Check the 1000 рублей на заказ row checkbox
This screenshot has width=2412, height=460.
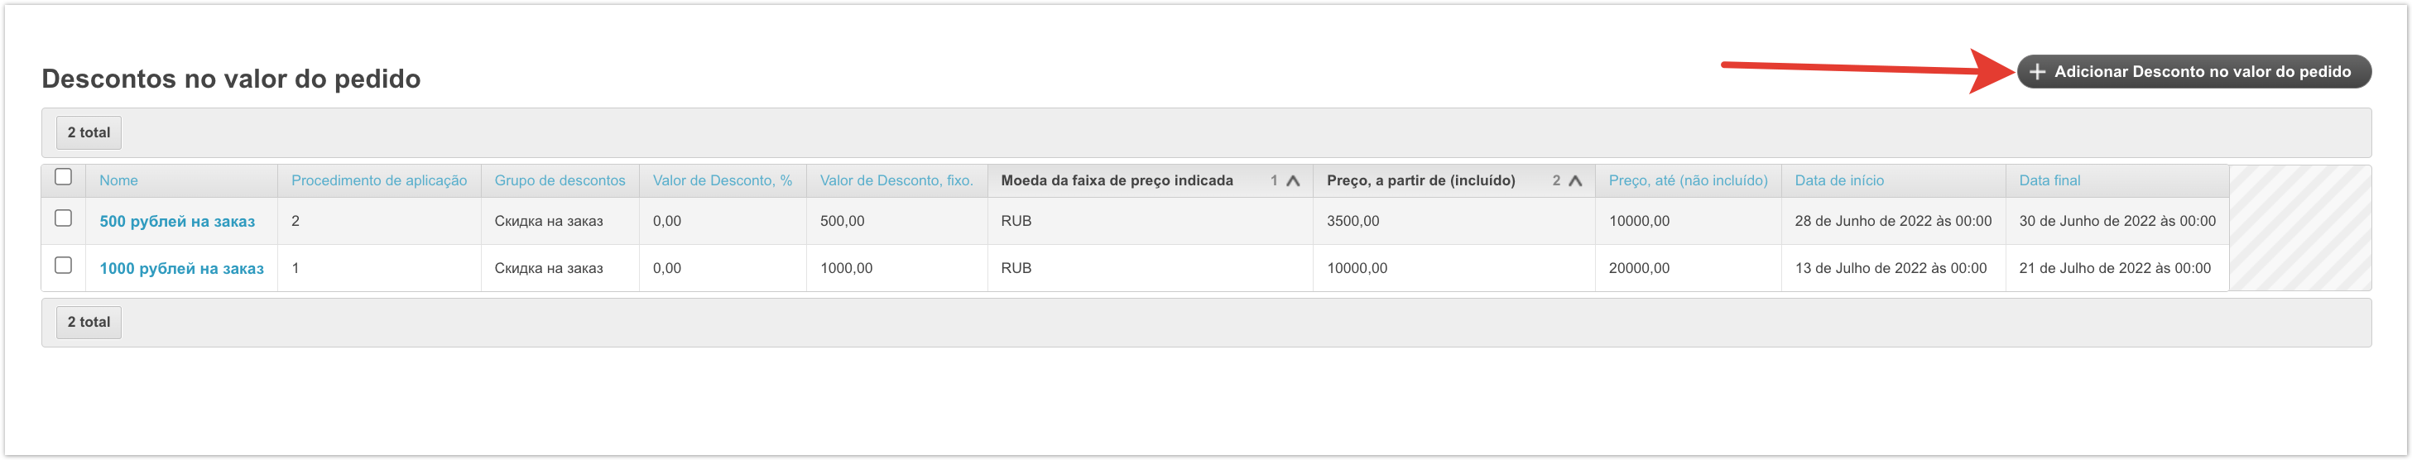64,266
